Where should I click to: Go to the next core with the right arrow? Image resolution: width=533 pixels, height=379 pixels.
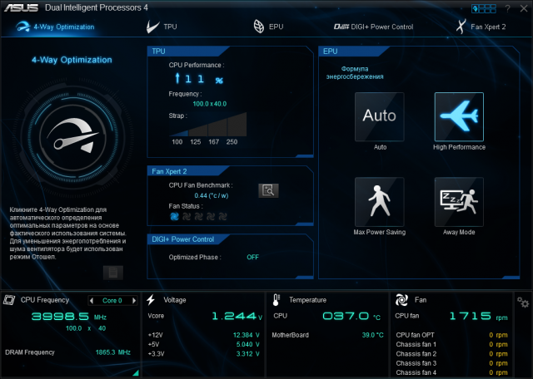134,300
